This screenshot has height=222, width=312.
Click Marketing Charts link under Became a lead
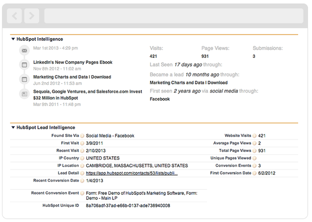point(189,83)
